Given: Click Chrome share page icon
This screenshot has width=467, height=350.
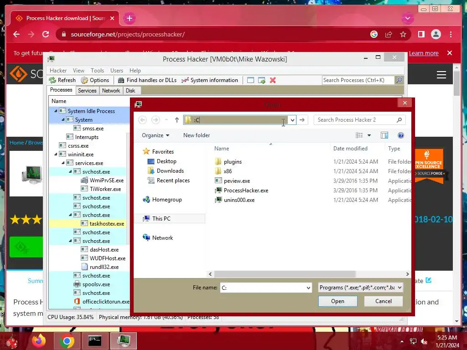Looking at the screenshot, I should (389, 34).
